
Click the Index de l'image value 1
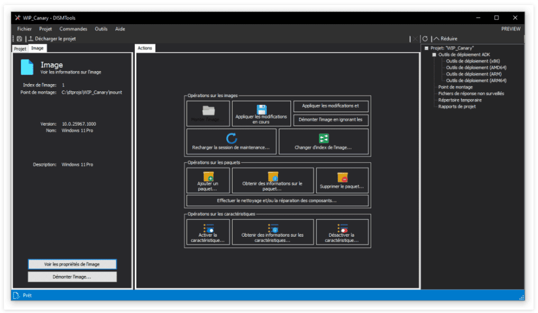pyautogui.click(x=63, y=85)
